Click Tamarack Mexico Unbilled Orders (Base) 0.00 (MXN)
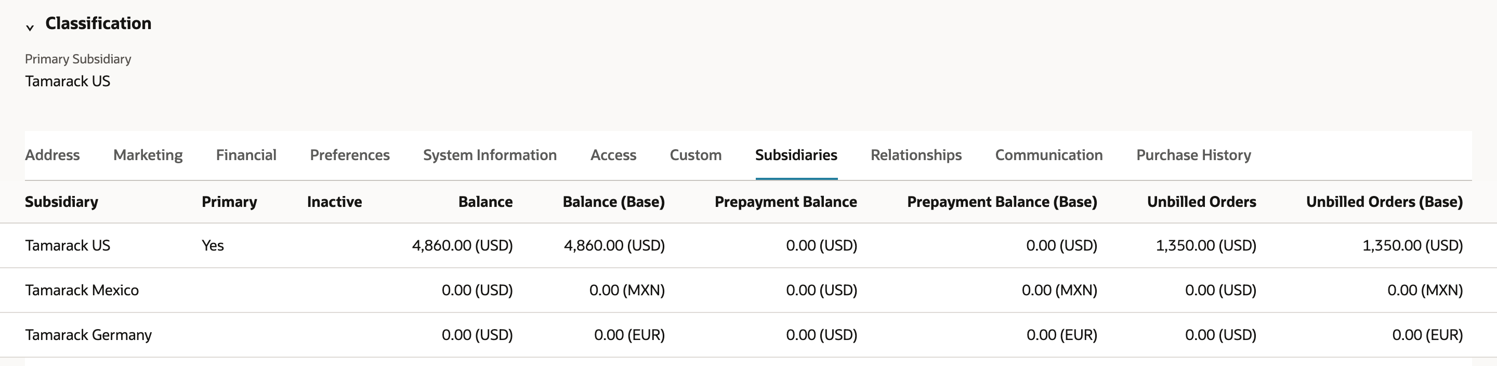This screenshot has height=366, width=1497. click(1425, 290)
